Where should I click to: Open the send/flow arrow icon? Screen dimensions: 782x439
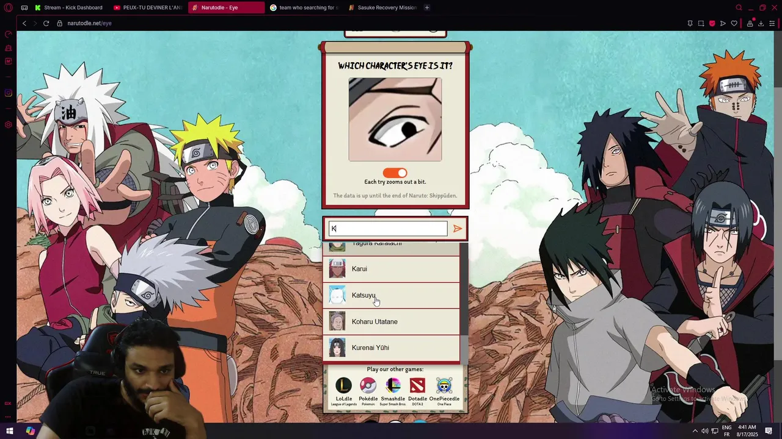pos(723,23)
